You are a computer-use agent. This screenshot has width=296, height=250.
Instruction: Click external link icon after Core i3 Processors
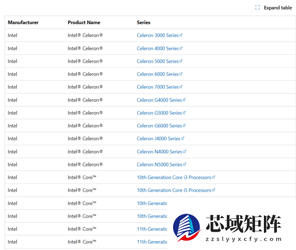tap(214, 177)
